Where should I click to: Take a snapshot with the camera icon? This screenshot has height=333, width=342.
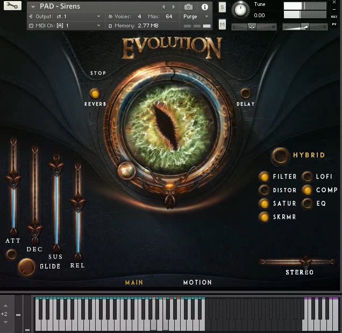coord(188,7)
